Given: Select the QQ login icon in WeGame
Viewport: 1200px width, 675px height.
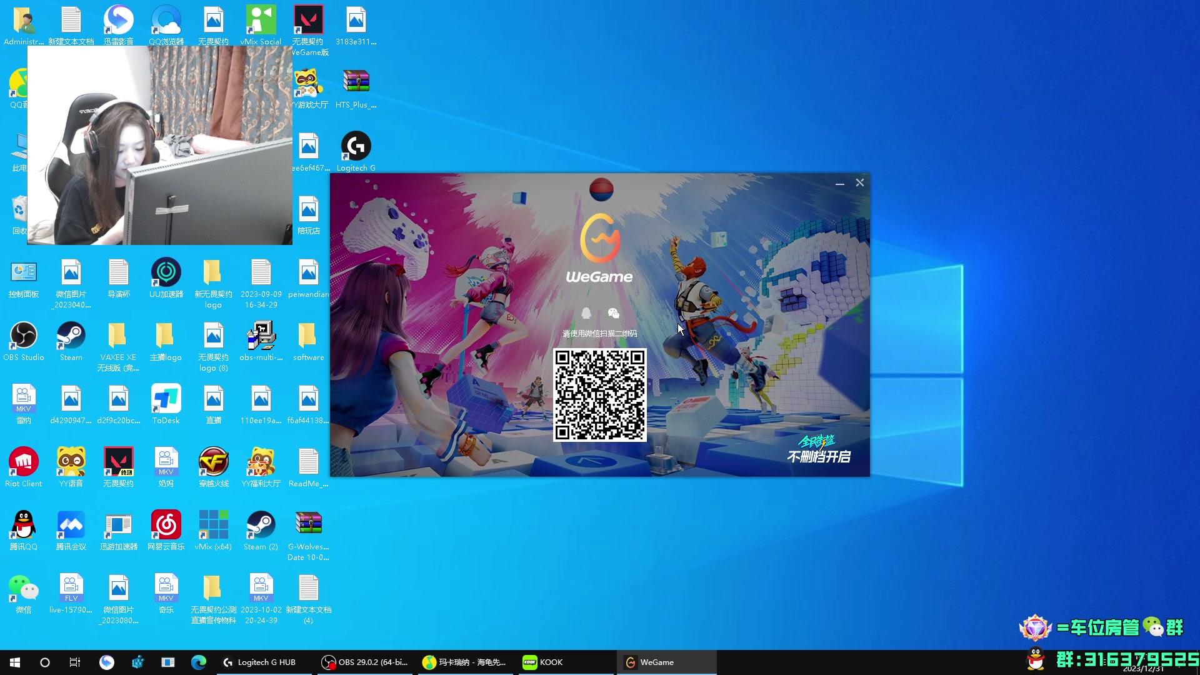Looking at the screenshot, I should (x=586, y=313).
